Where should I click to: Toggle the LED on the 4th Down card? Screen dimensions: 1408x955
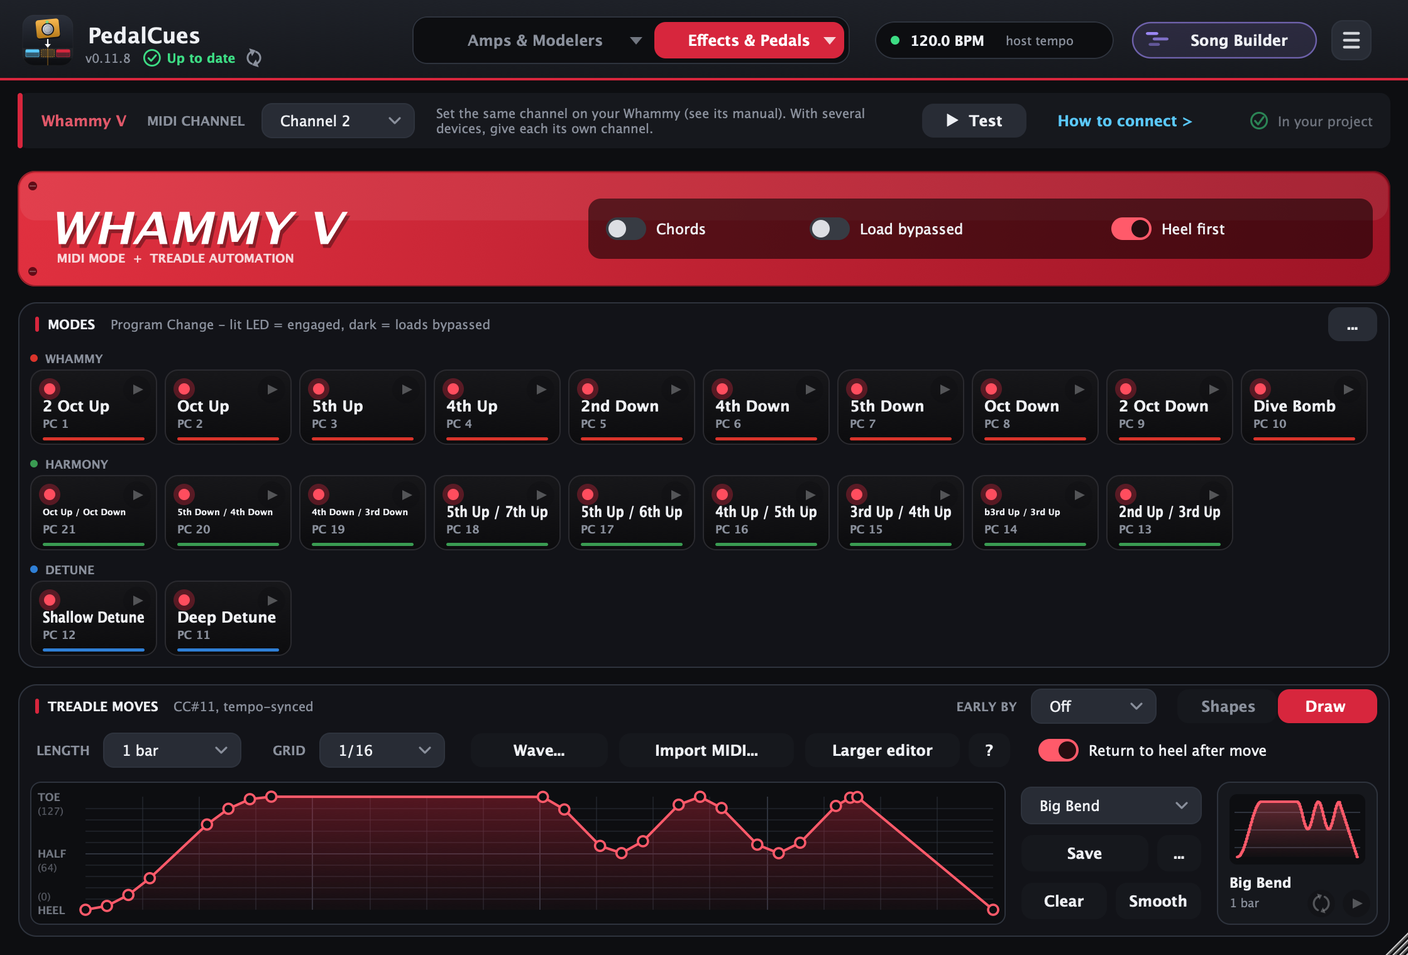[722, 389]
